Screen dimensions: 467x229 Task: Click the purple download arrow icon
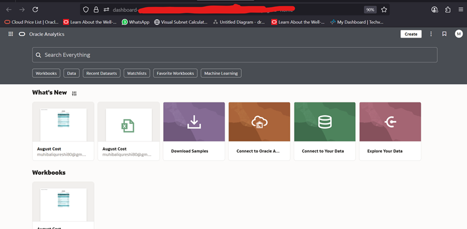[x=194, y=122]
